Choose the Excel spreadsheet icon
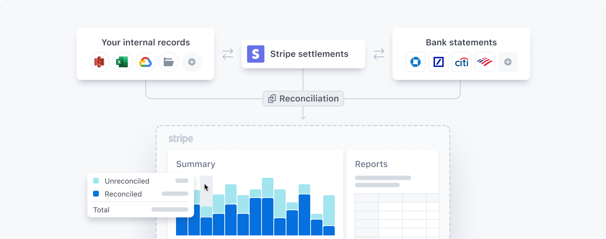The width and height of the screenshot is (606, 239). point(123,62)
